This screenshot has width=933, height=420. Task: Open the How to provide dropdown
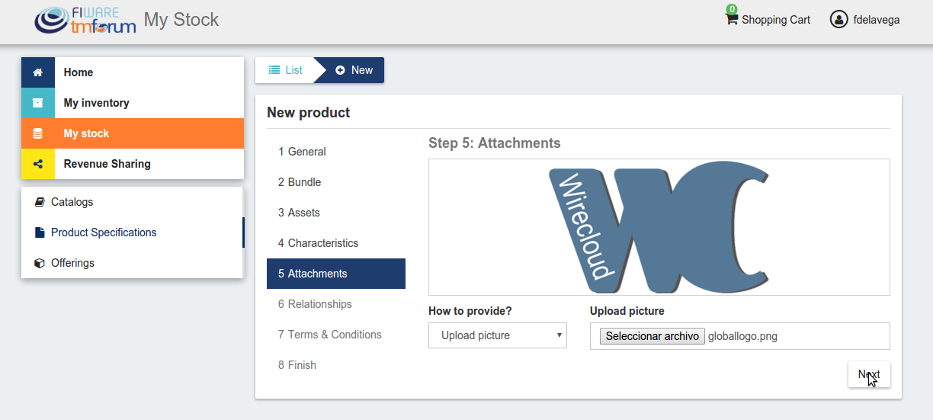pyautogui.click(x=498, y=335)
